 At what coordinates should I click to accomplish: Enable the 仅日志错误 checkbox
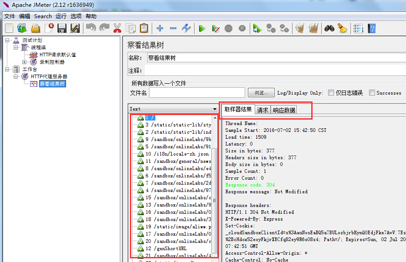331,93
